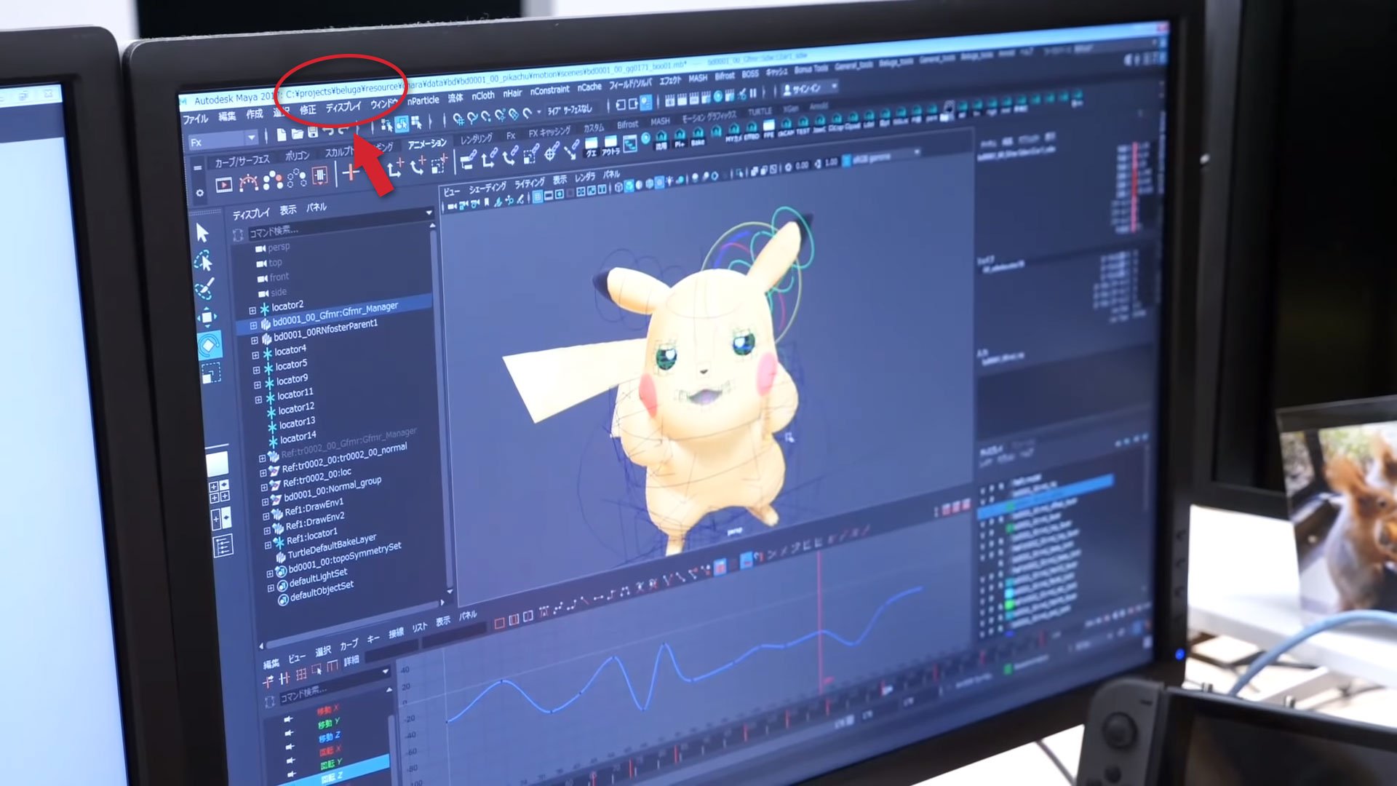Toggle the first red frame icon in Graph Editor toolbar
1397x786 pixels.
tap(499, 623)
